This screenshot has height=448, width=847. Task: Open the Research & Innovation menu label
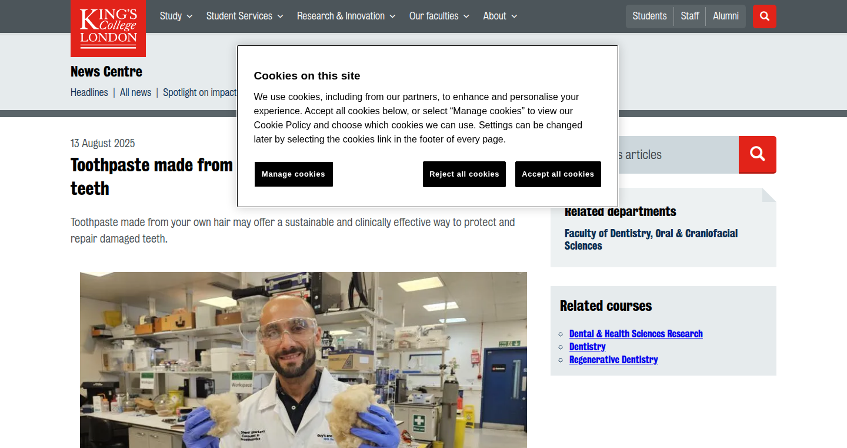[341, 16]
